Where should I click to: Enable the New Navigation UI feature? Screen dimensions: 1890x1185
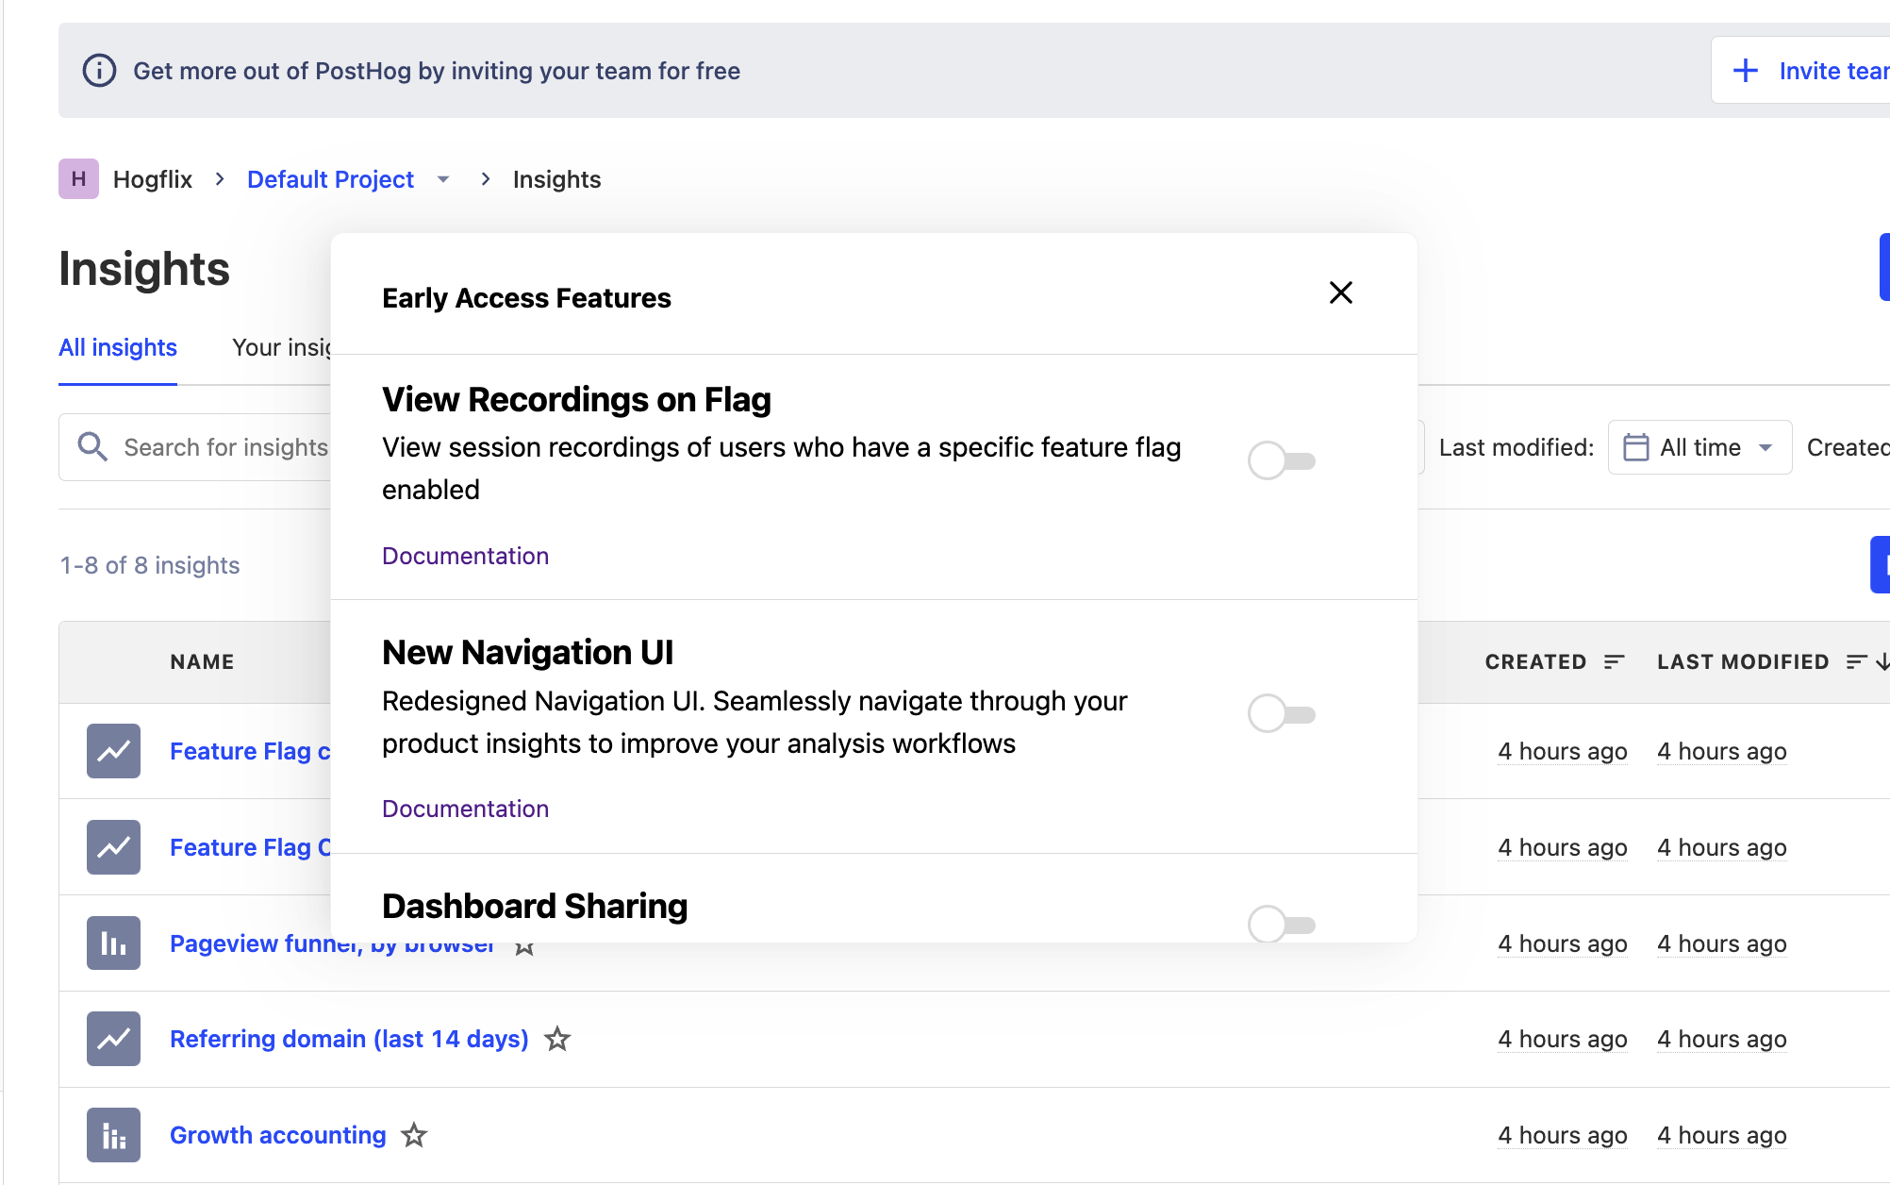pyautogui.click(x=1281, y=713)
